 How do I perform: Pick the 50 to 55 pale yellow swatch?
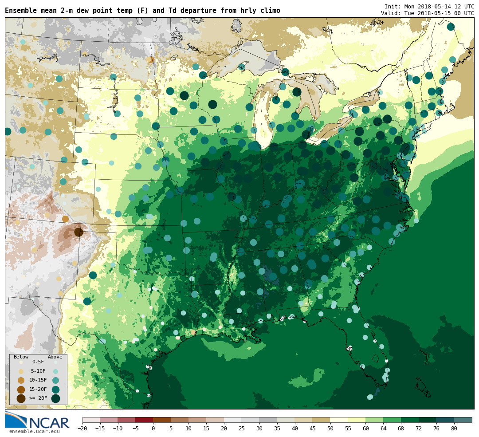(x=339, y=420)
